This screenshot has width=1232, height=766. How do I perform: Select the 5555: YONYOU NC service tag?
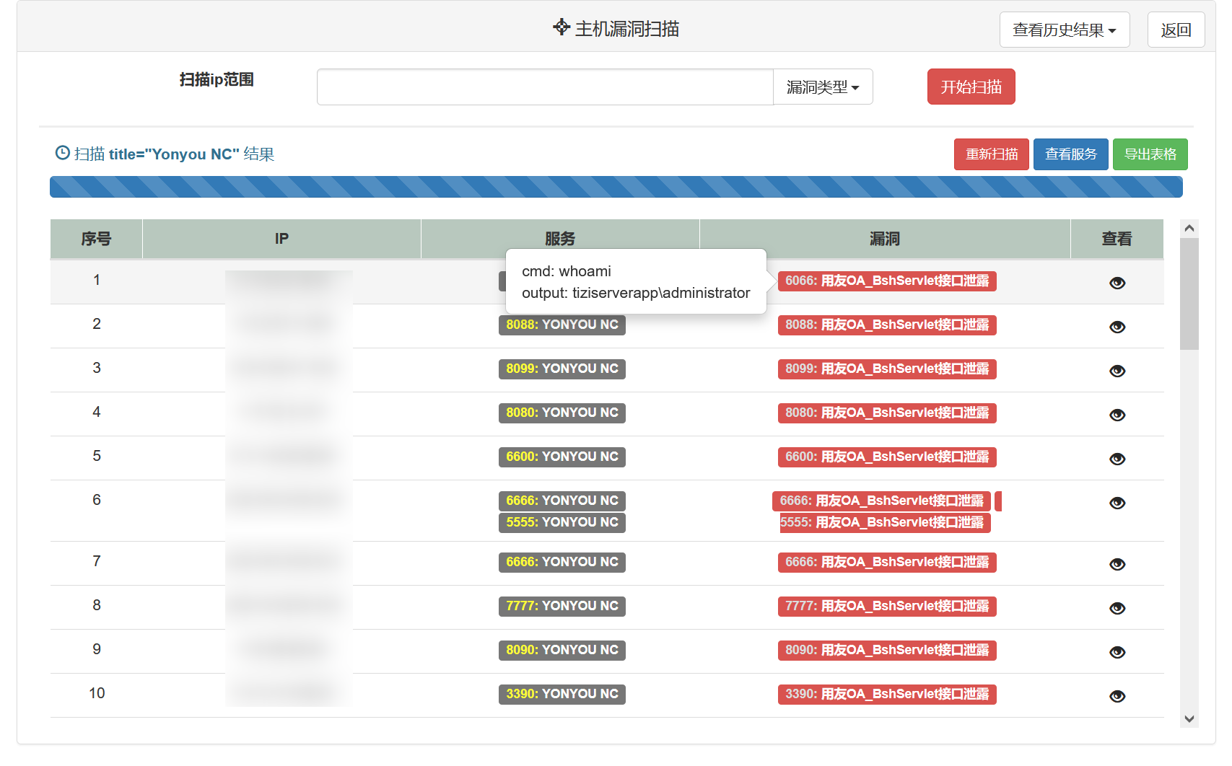[x=562, y=522]
